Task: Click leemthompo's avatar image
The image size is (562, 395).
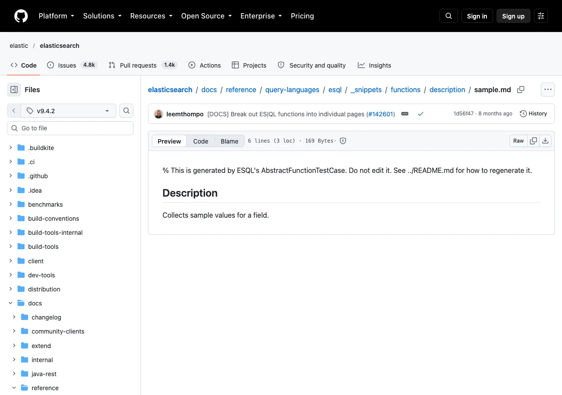Action: tap(159, 114)
